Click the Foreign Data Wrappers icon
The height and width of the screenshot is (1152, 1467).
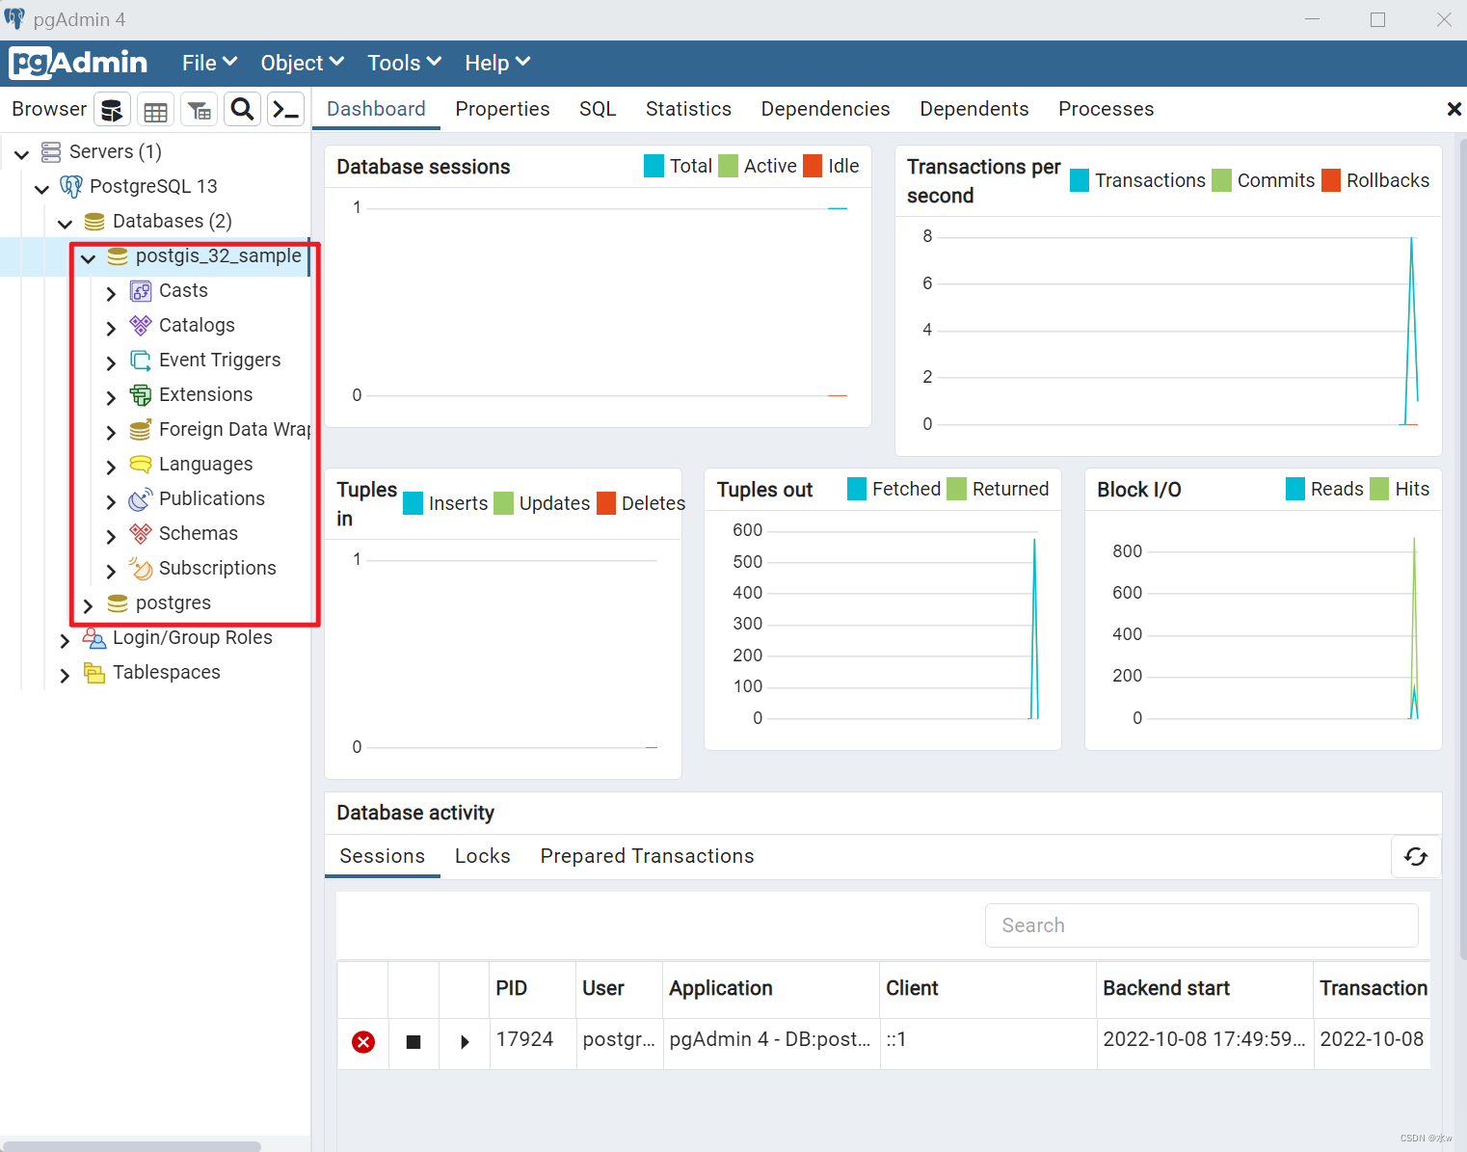(x=141, y=430)
